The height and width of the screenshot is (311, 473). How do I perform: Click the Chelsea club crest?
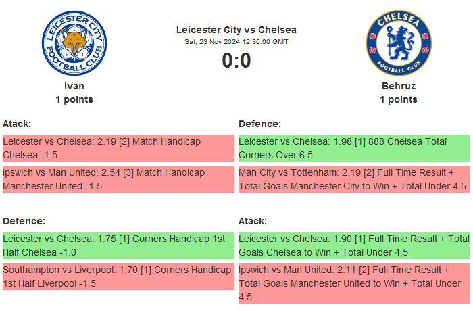pyautogui.click(x=398, y=44)
